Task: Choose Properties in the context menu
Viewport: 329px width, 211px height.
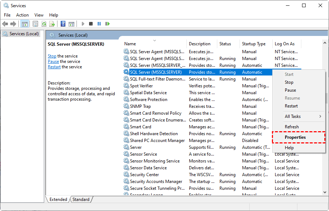Action: pos(295,137)
